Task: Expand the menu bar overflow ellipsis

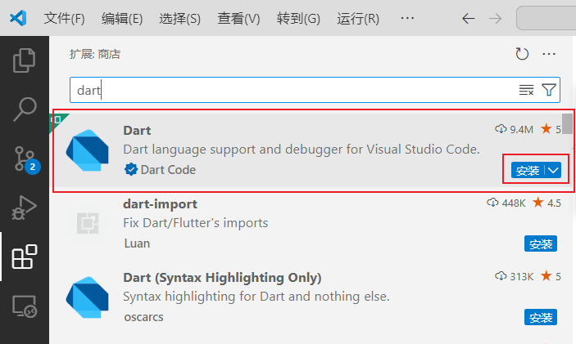Action: coord(407,18)
